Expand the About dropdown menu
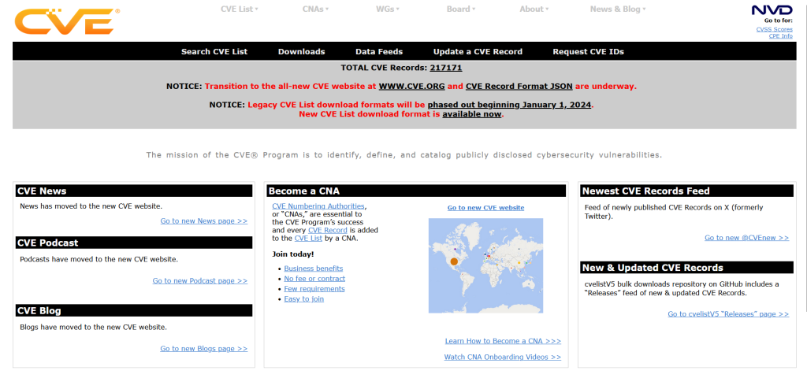The height and width of the screenshot is (378, 807). (534, 9)
